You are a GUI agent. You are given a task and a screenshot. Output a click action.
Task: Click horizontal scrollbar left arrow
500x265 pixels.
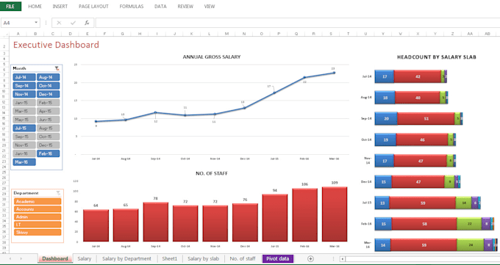[x=342, y=259]
